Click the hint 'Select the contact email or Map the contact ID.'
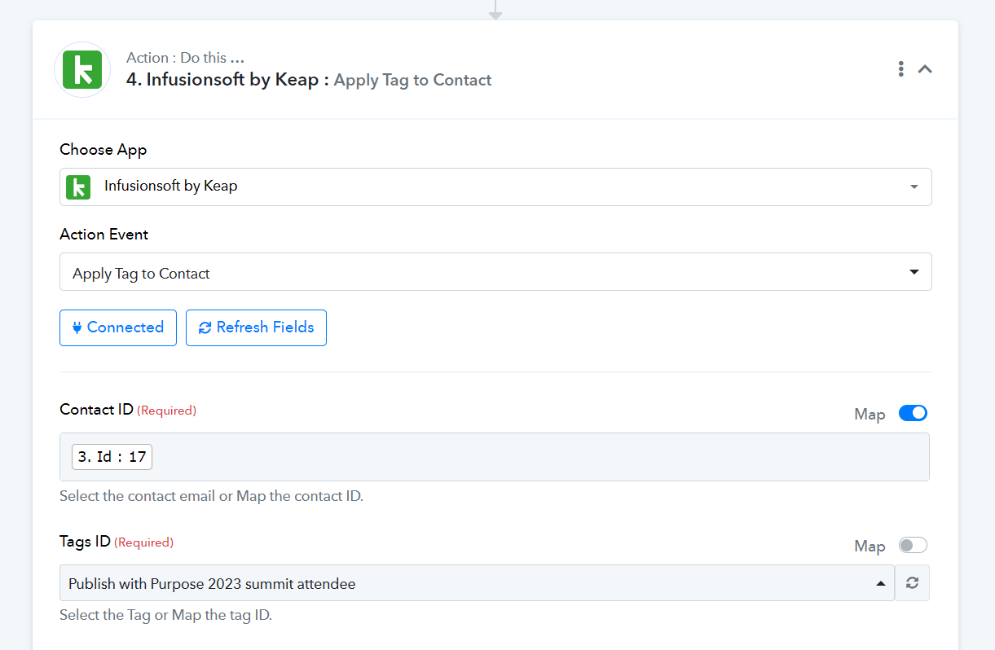The height and width of the screenshot is (650, 995). pyautogui.click(x=211, y=496)
